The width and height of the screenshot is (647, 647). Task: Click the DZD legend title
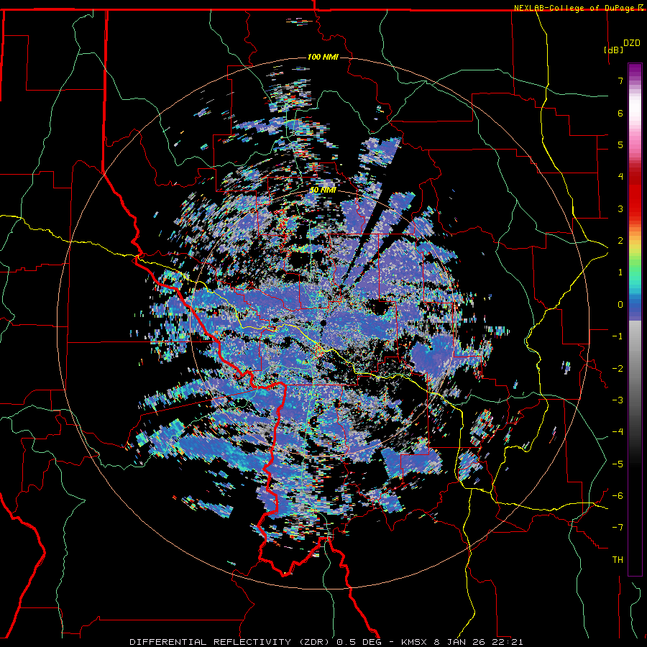(632, 43)
